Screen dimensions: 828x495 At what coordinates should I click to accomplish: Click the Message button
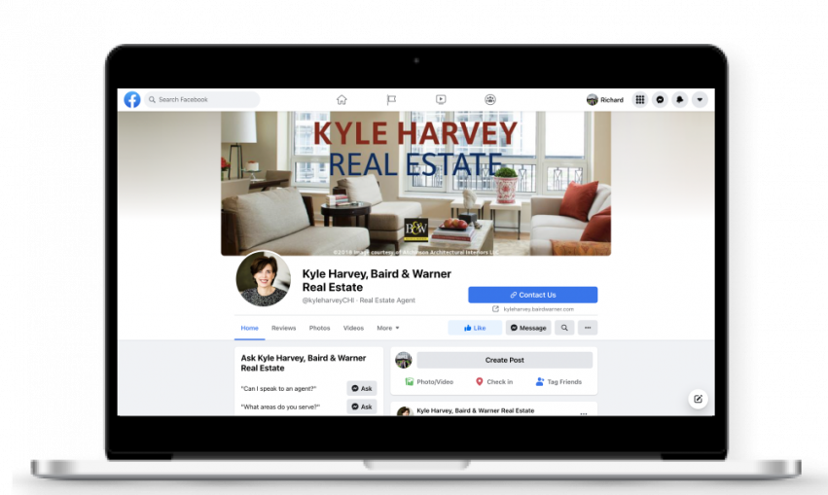pyautogui.click(x=528, y=328)
